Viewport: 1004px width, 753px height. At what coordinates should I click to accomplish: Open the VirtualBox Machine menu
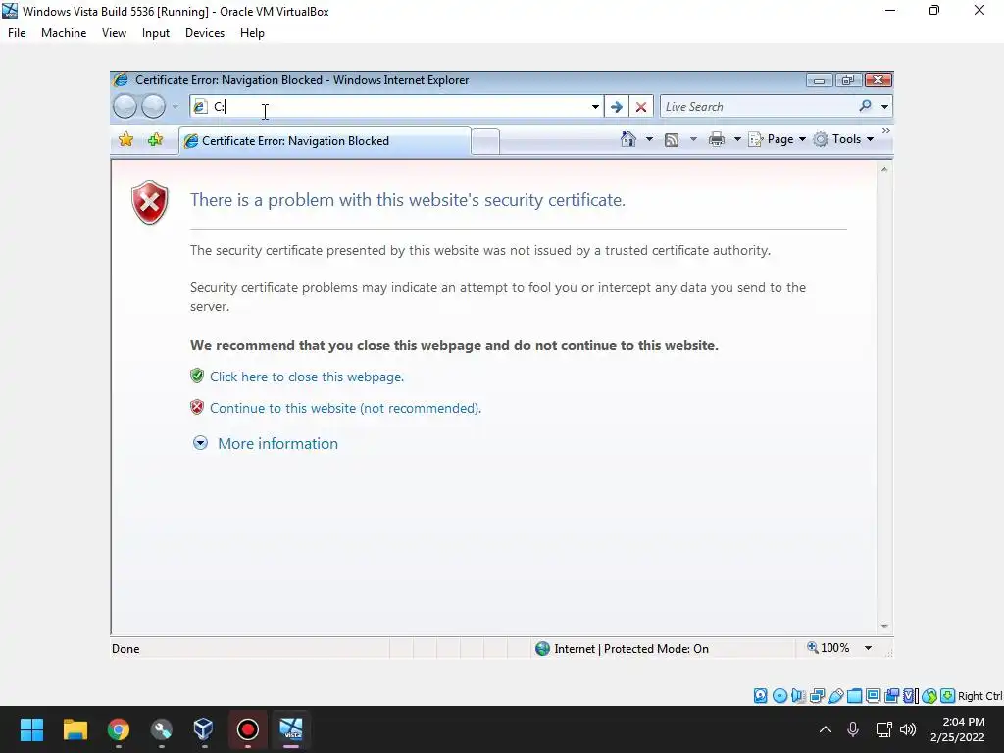pos(64,33)
